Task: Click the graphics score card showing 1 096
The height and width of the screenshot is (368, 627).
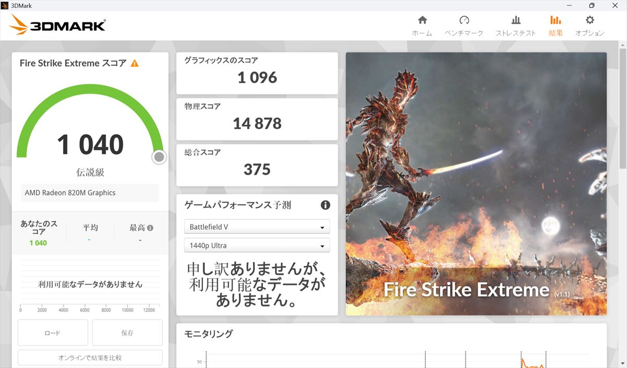Action: (x=257, y=73)
